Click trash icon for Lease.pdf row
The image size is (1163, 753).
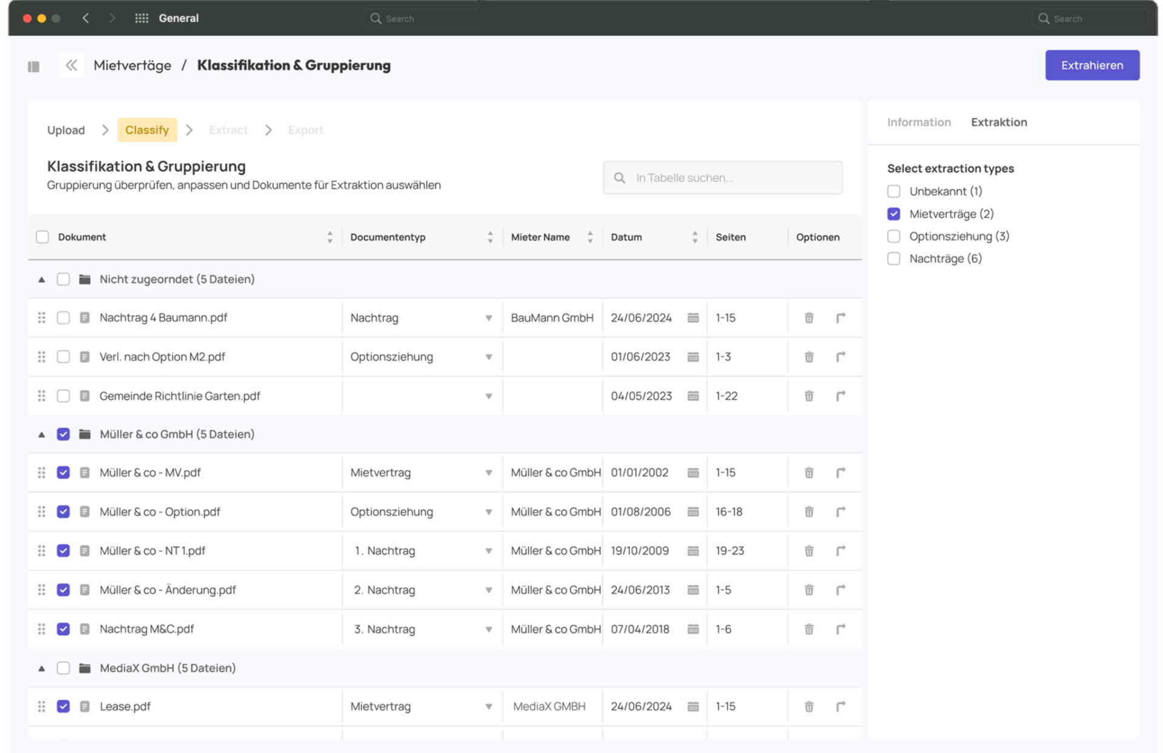pyautogui.click(x=809, y=706)
